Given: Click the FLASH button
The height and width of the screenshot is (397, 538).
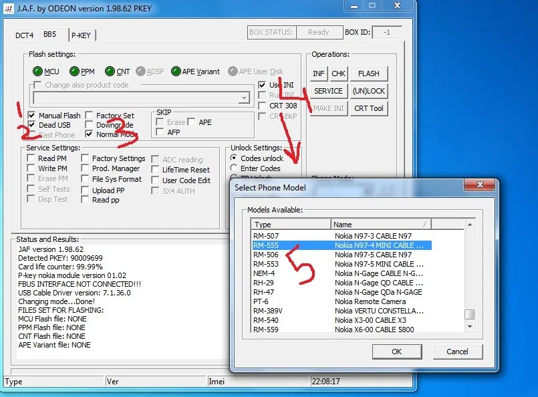Looking at the screenshot, I should pyautogui.click(x=369, y=74).
